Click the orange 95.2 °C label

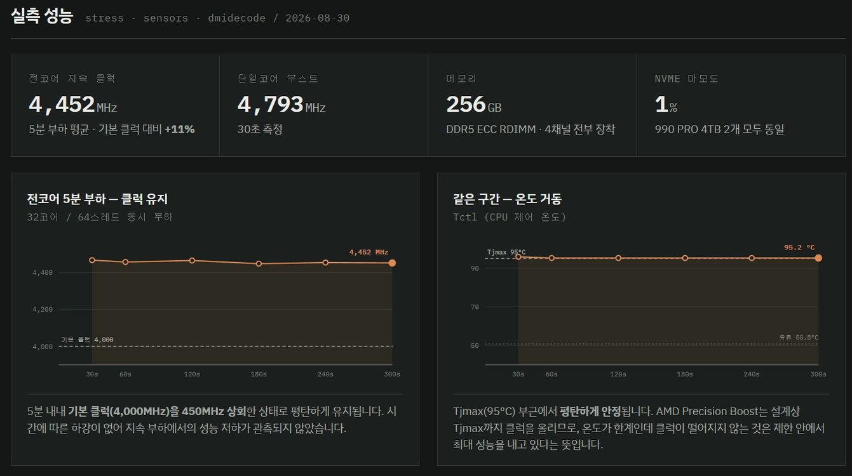click(799, 248)
